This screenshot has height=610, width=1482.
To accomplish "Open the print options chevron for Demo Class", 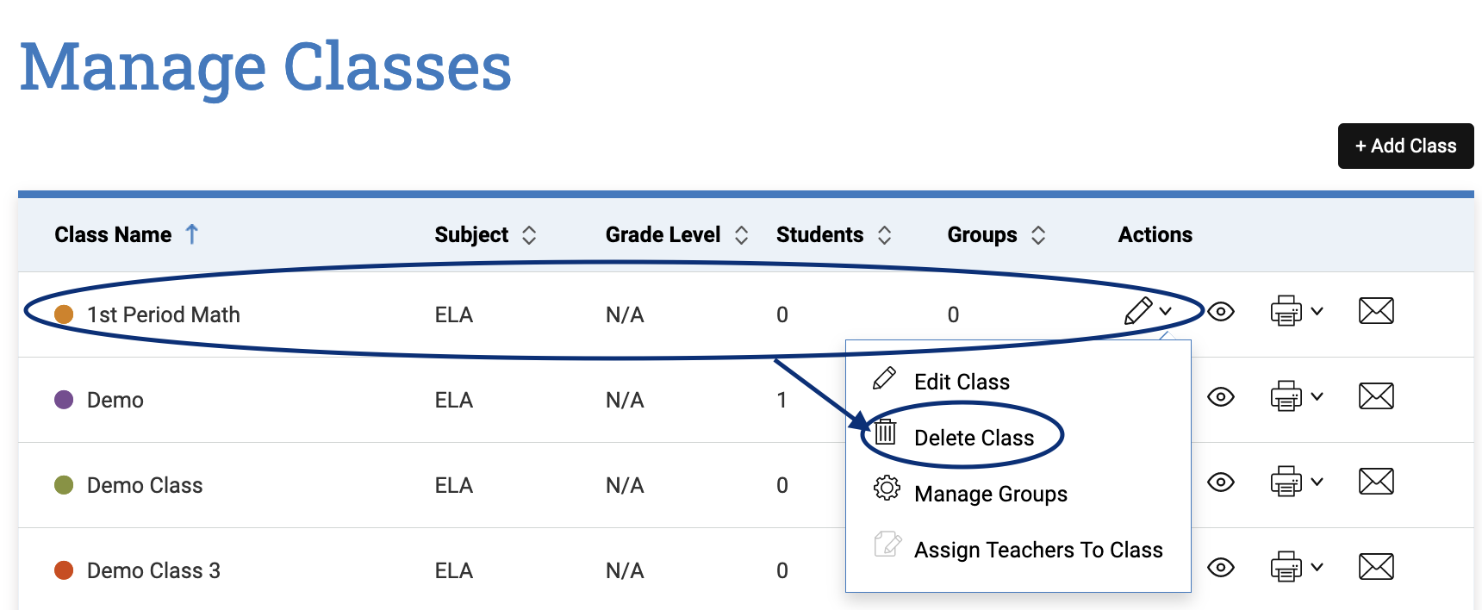I will 1317,482.
